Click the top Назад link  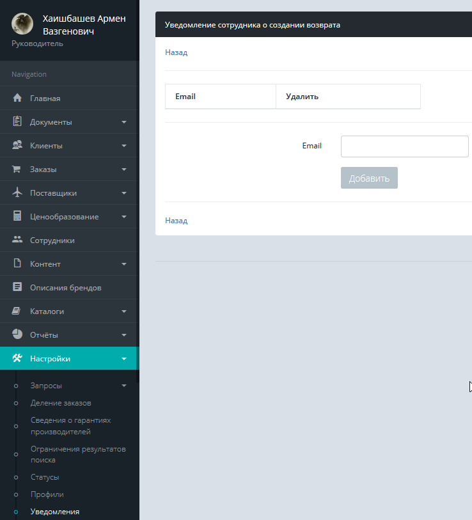coord(176,52)
